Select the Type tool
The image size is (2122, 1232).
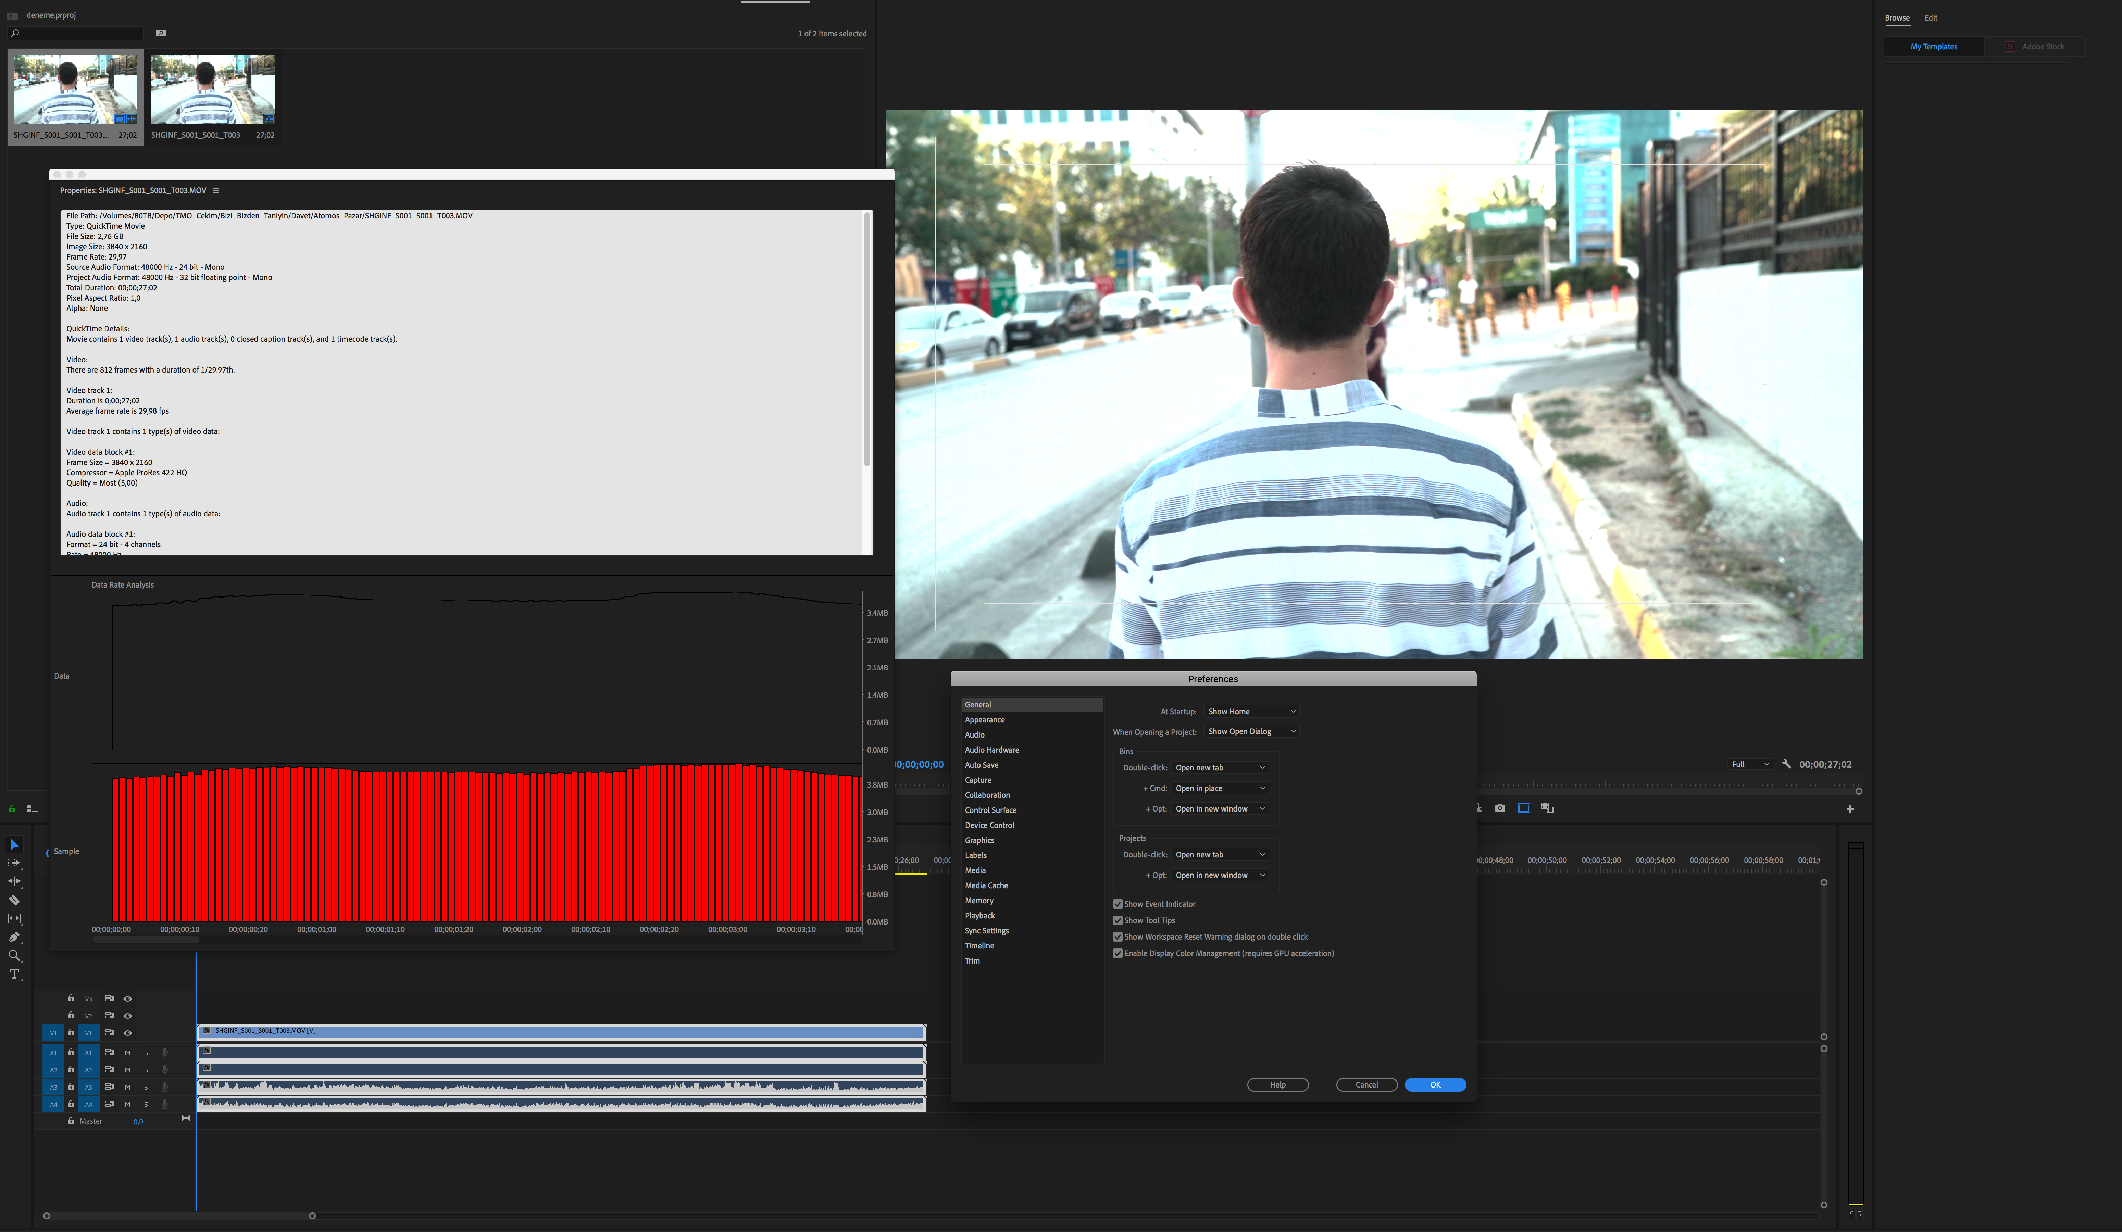(14, 974)
